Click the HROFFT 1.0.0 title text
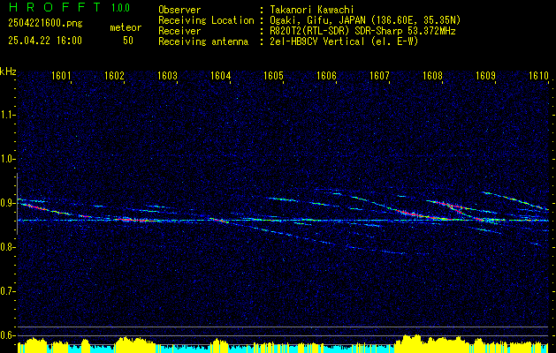The height and width of the screenshot is (353, 556). click(69, 7)
